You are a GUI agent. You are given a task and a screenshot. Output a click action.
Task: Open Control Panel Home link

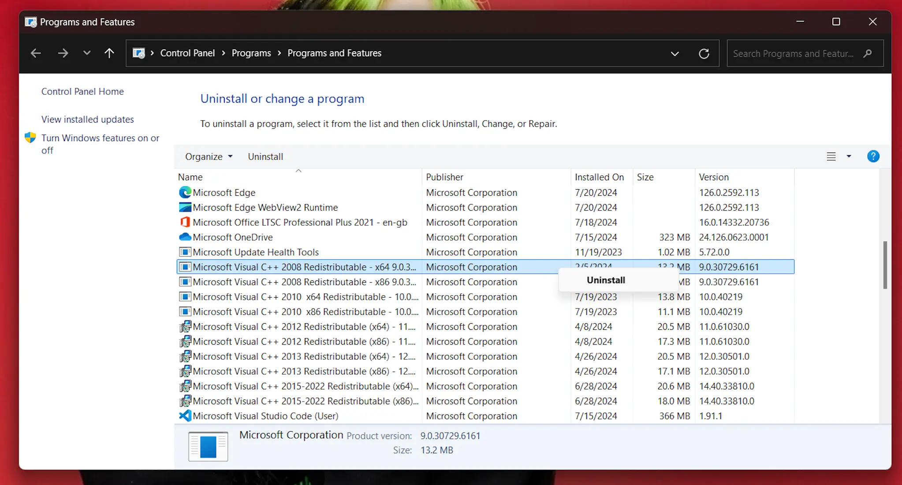point(82,91)
